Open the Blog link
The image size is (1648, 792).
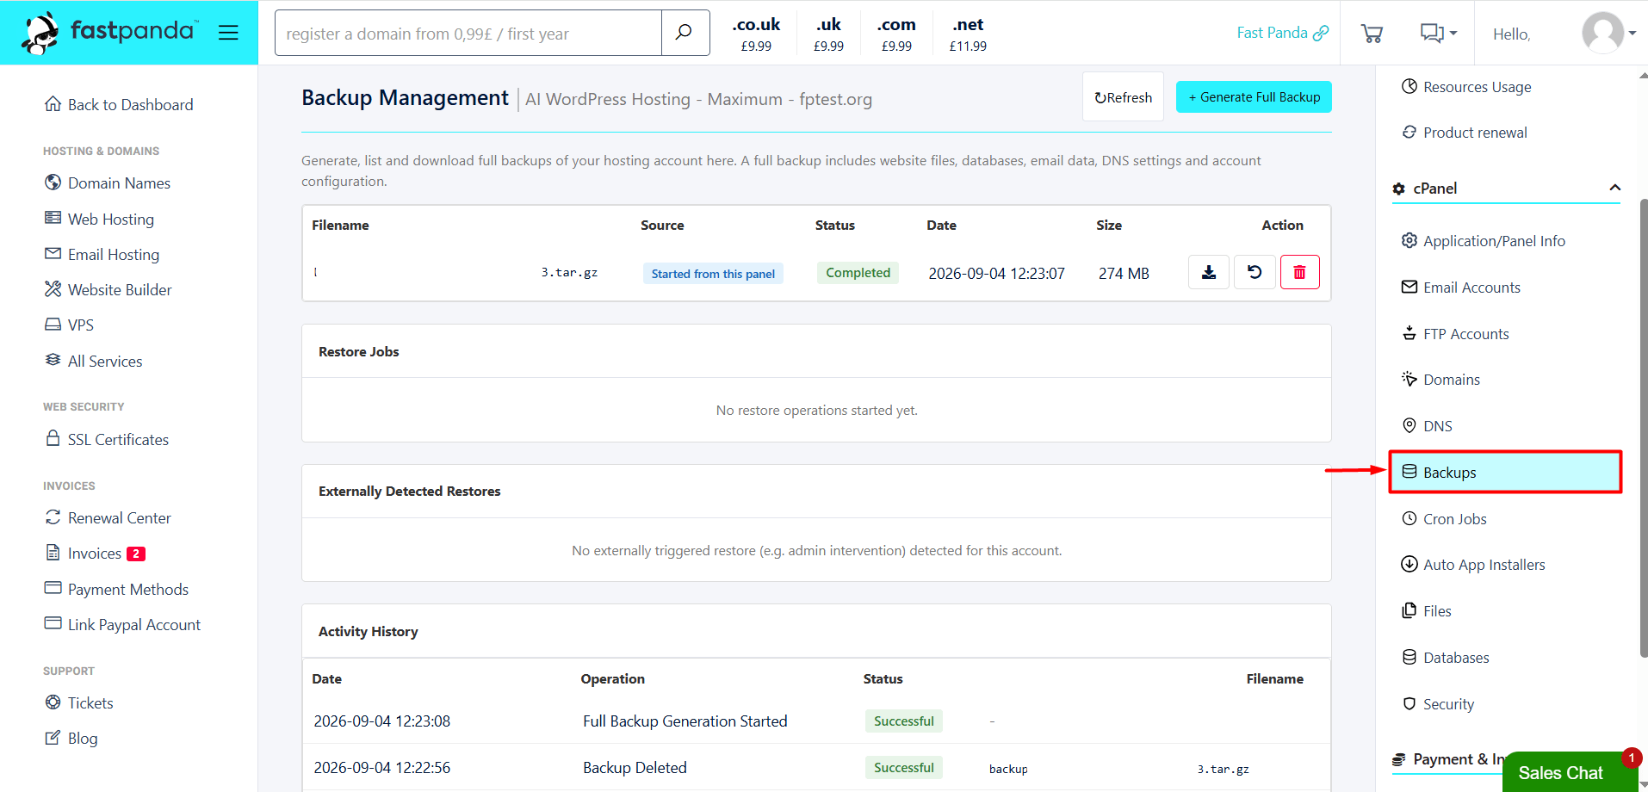[71, 738]
